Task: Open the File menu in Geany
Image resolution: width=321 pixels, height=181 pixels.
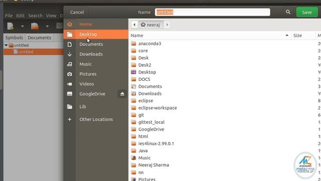Action: point(9,16)
